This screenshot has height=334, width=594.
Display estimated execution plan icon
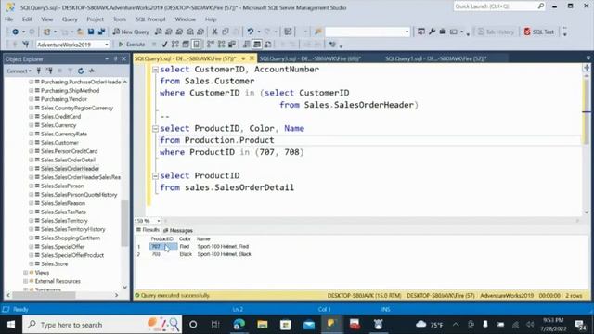point(175,45)
